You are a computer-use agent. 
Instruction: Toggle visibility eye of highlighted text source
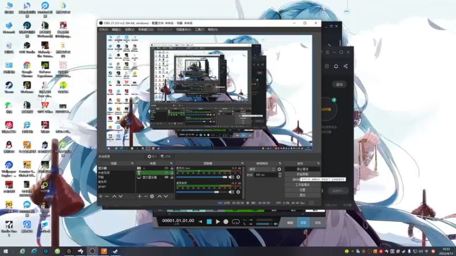point(166,173)
